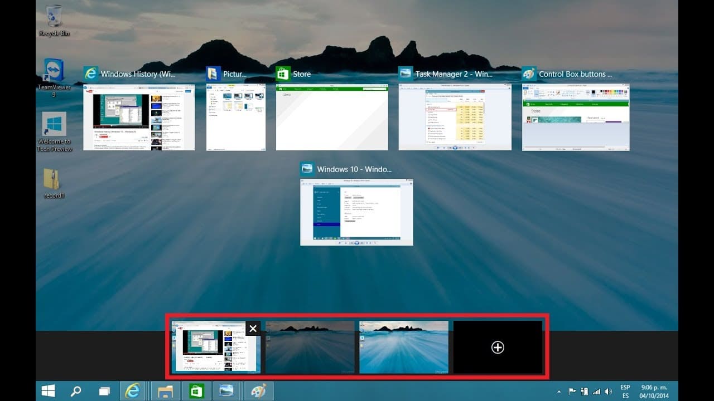Click the photo icon beside Windows 10 title
714x401 pixels.
point(307,169)
